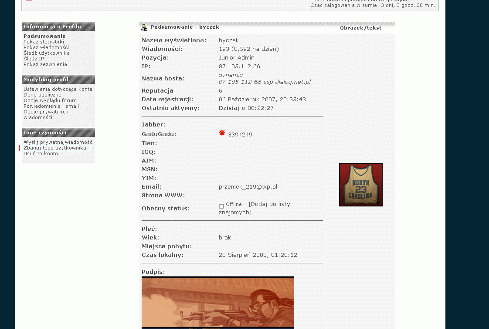The image size is (489, 329).
Task: Open Pokaż statystyki link
Action: (44, 42)
